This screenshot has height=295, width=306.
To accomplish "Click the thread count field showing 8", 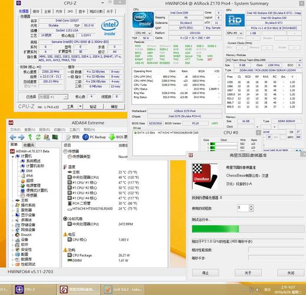I will tap(243, 208).
